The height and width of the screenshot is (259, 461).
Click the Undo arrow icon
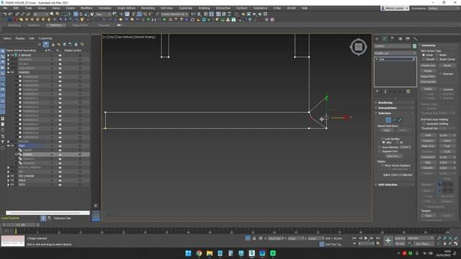(4, 14)
